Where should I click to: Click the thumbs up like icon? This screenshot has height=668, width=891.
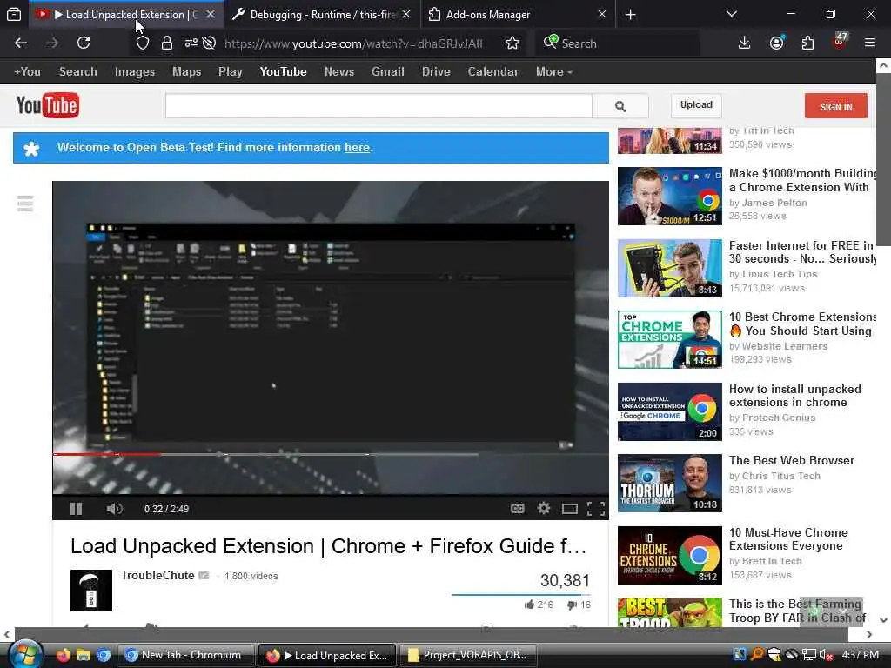(x=529, y=605)
